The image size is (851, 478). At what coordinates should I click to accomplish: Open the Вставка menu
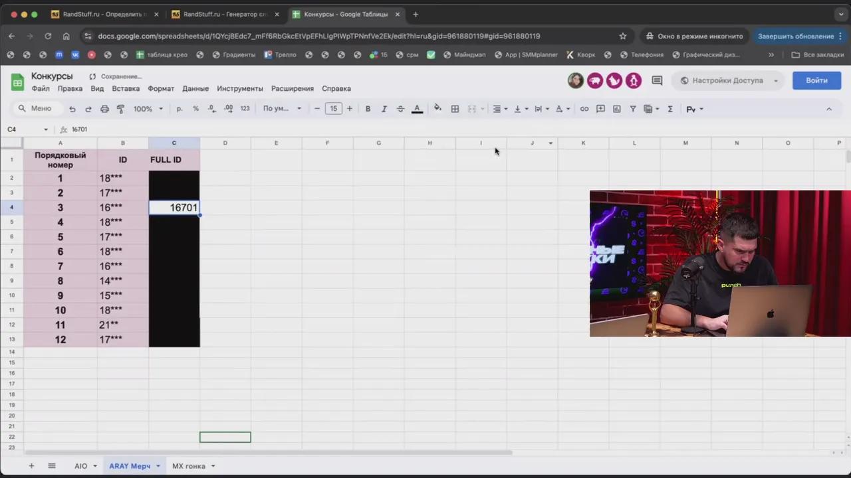click(x=126, y=88)
